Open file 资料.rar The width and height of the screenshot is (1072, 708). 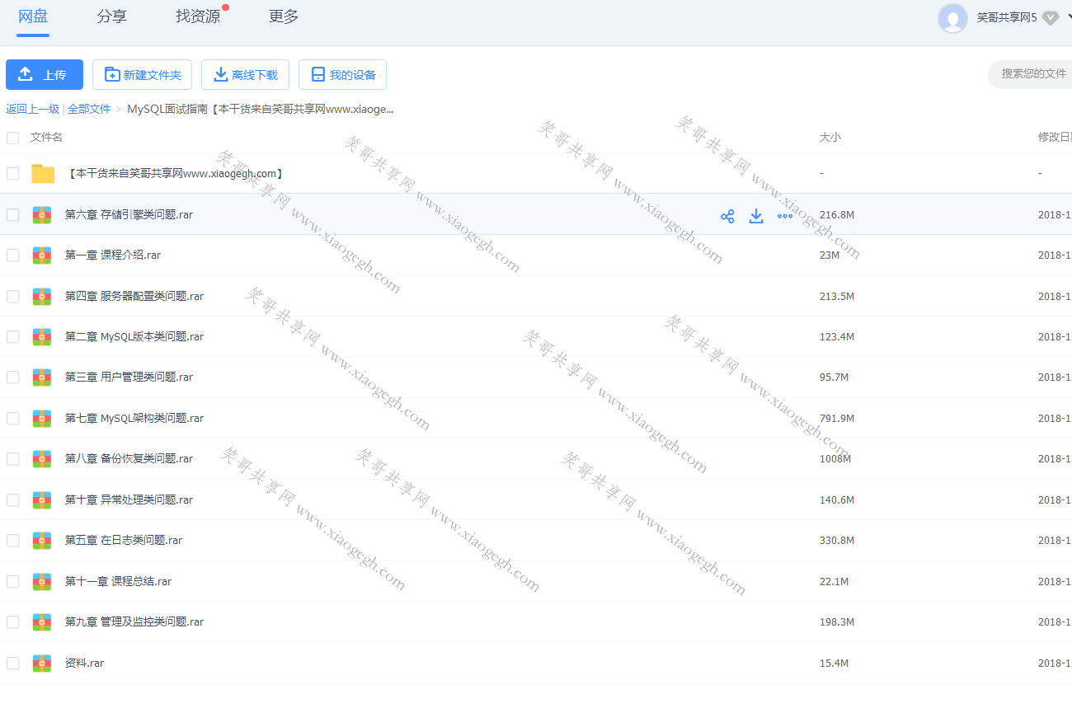click(x=84, y=663)
